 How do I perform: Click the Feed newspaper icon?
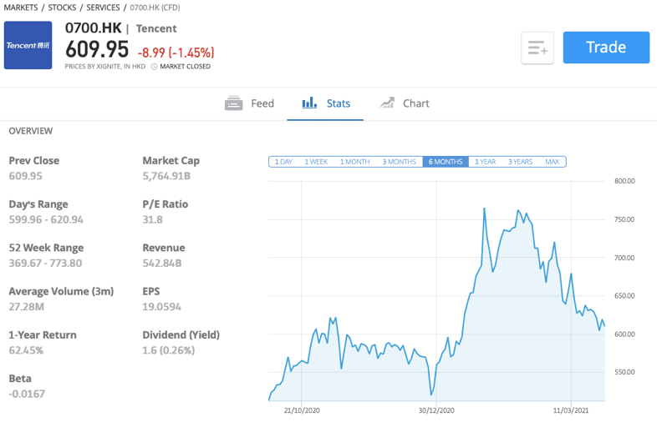click(233, 103)
